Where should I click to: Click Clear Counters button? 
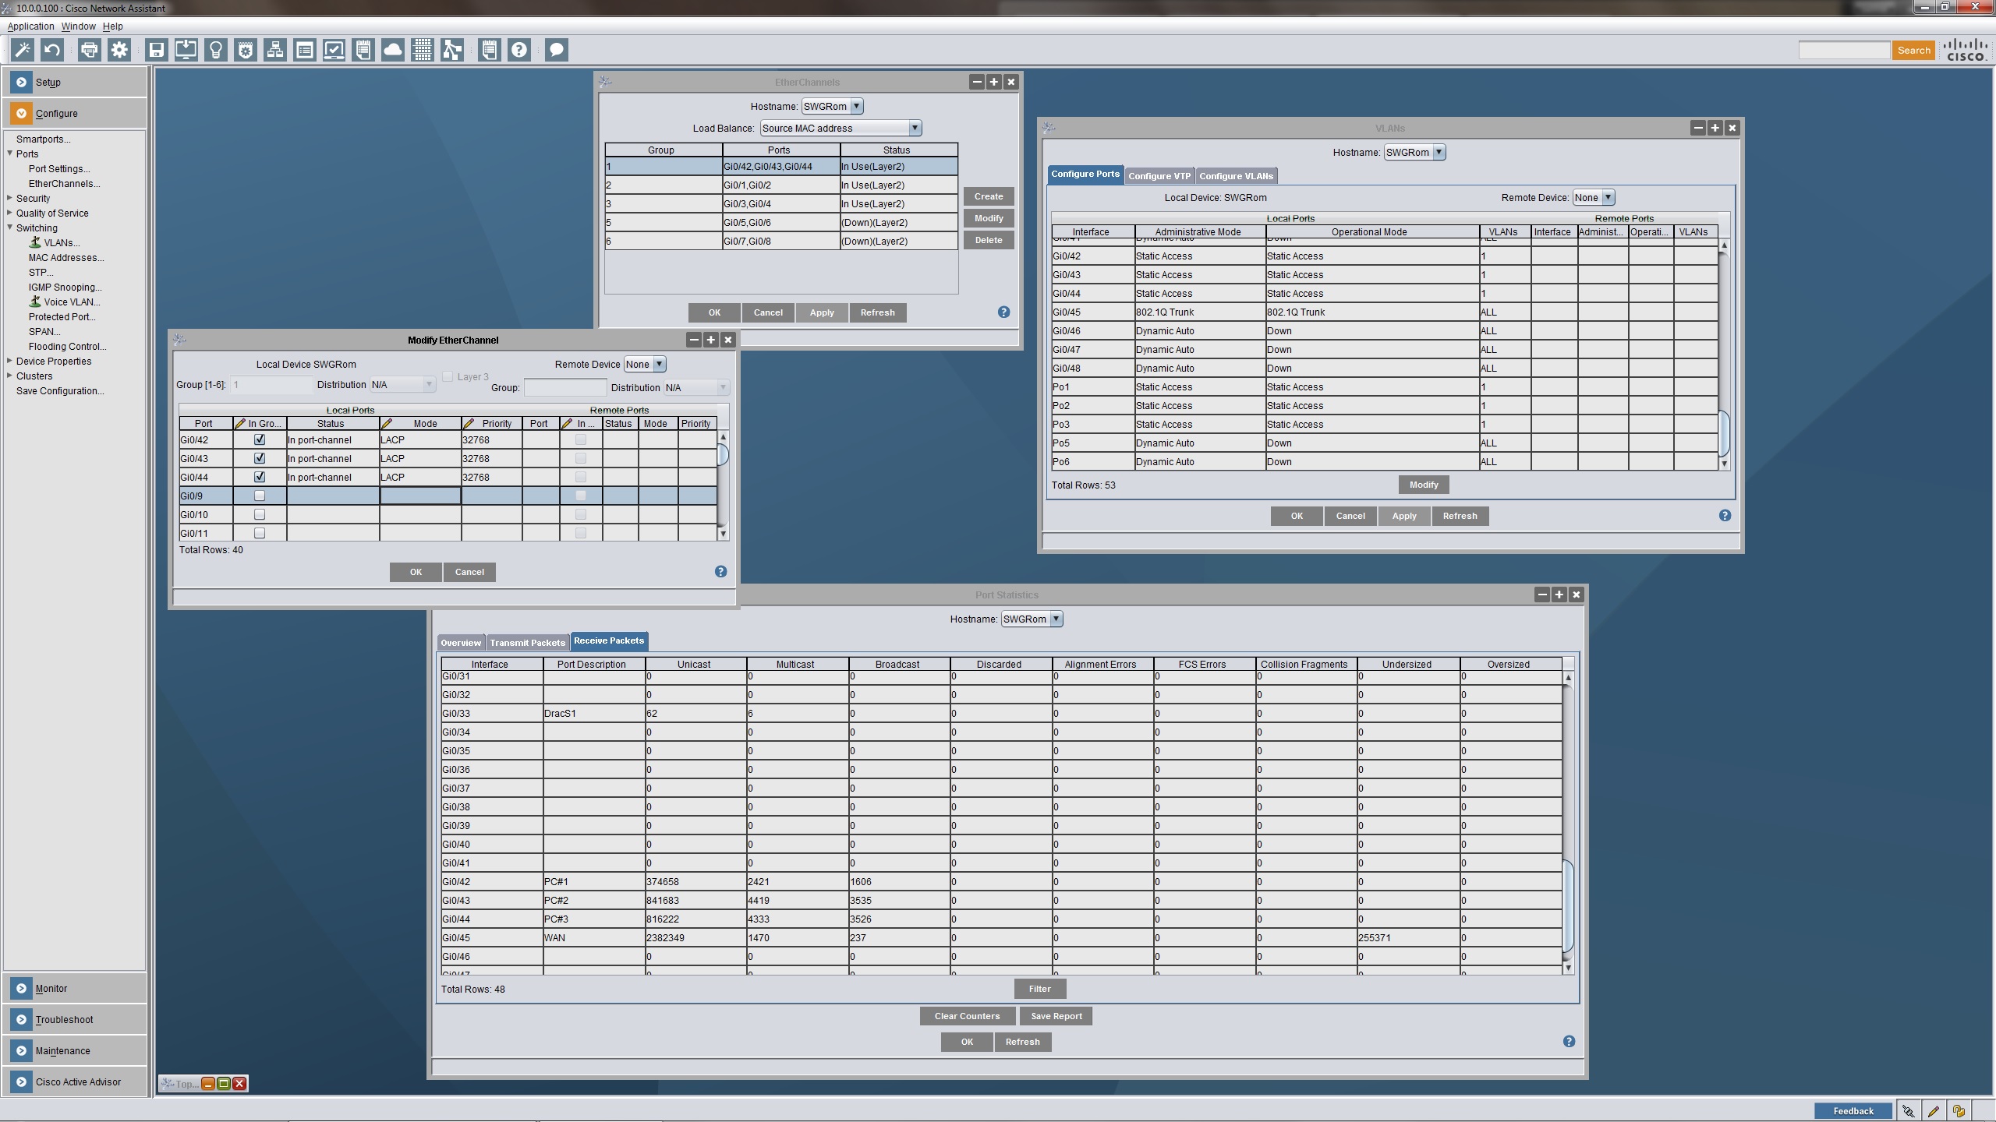pyautogui.click(x=967, y=1016)
